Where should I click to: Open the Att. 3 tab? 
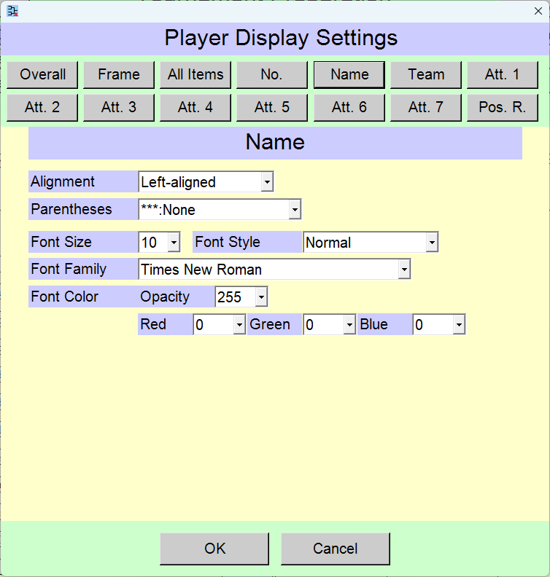(x=119, y=107)
